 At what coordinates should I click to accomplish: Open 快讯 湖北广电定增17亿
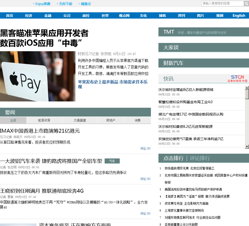(191, 114)
